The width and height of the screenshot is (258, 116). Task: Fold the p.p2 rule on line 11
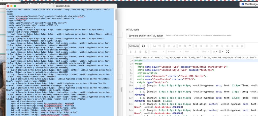(x=133, y=92)
